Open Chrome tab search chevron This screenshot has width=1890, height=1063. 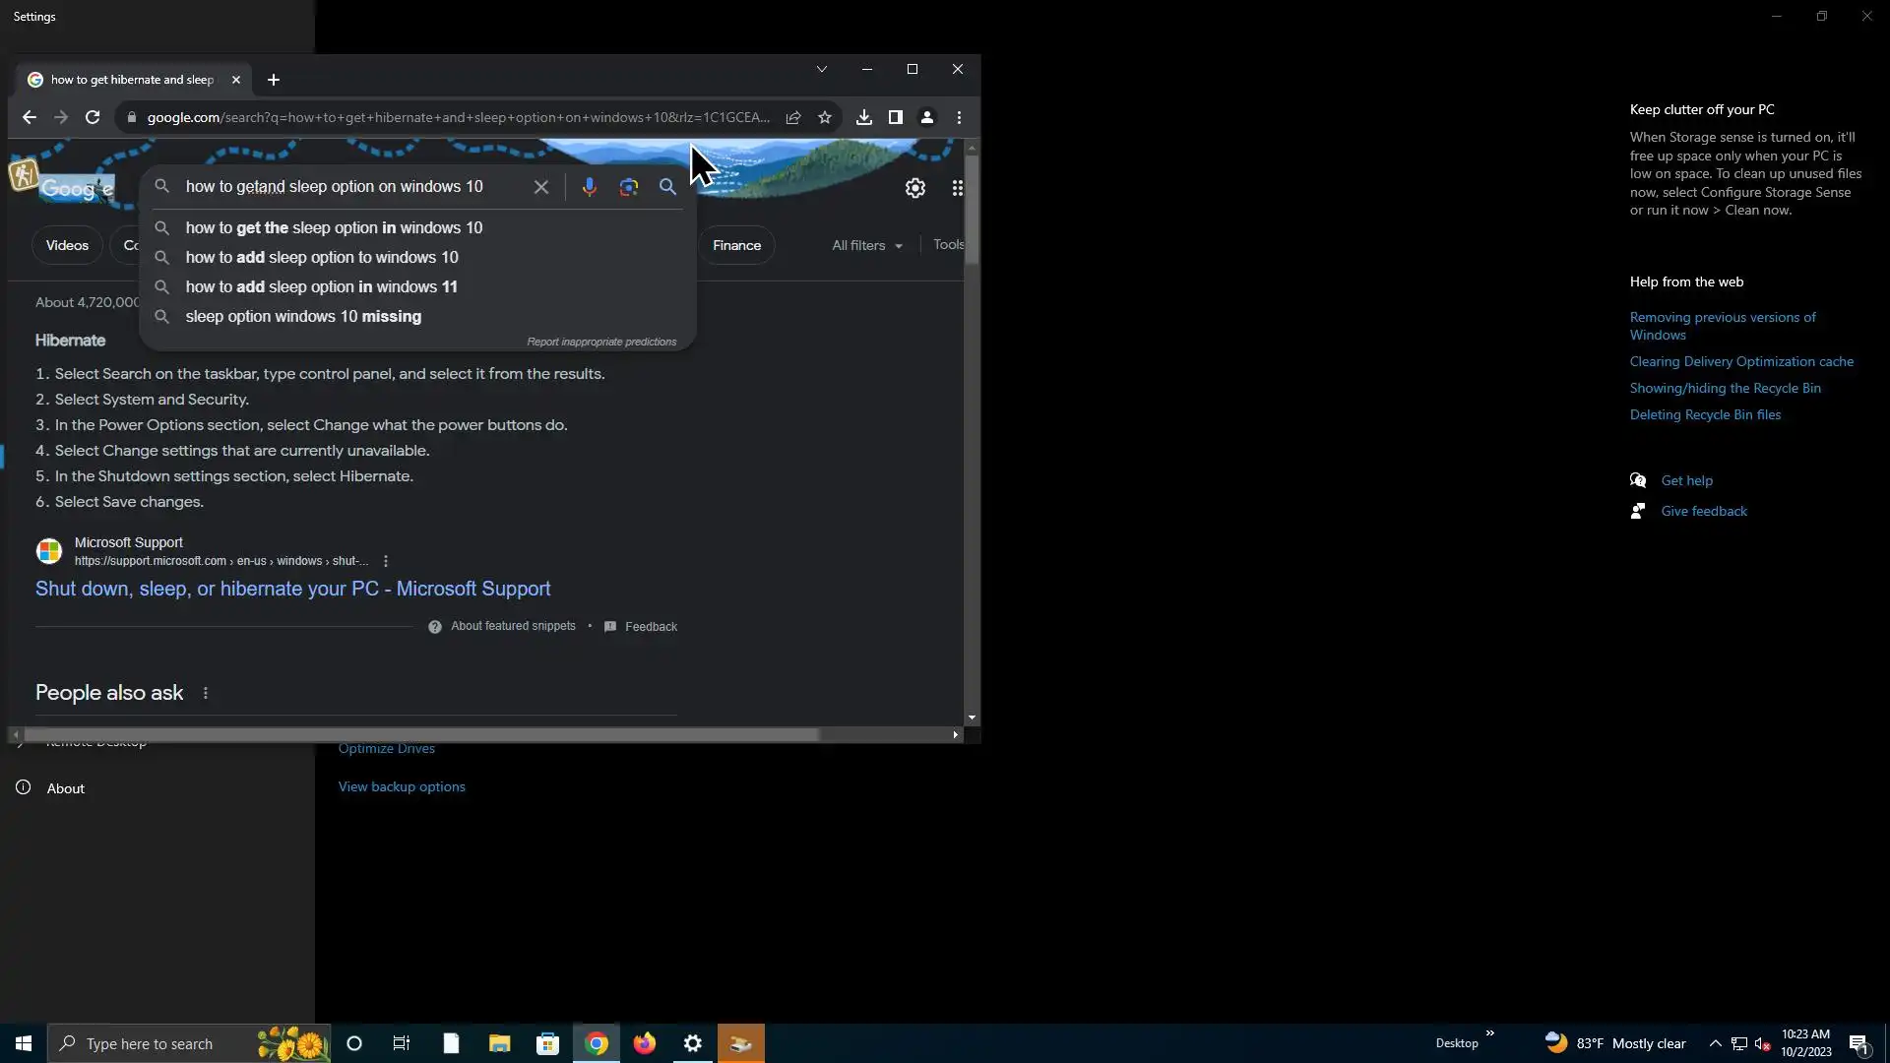[821, 69]
